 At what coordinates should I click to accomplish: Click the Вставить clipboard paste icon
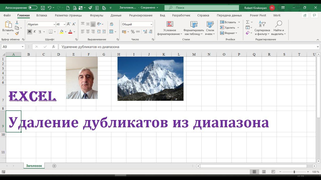[8, 24]
